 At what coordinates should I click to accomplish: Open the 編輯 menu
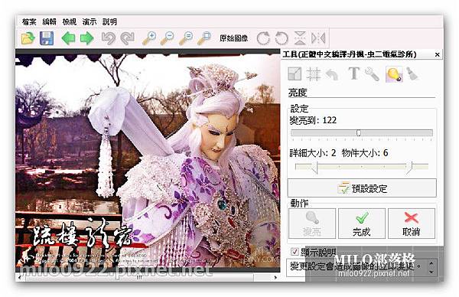coord(49,22)
